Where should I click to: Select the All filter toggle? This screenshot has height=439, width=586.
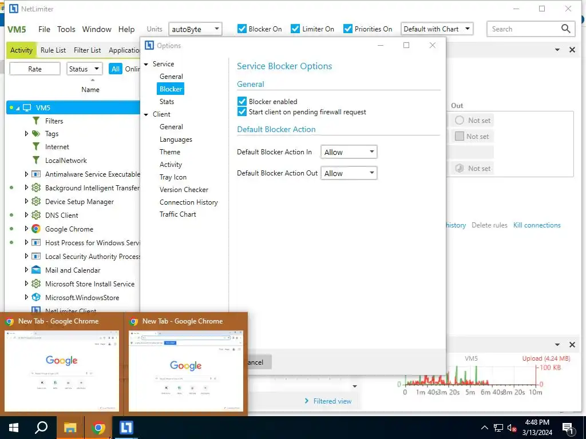click(116, 69)
